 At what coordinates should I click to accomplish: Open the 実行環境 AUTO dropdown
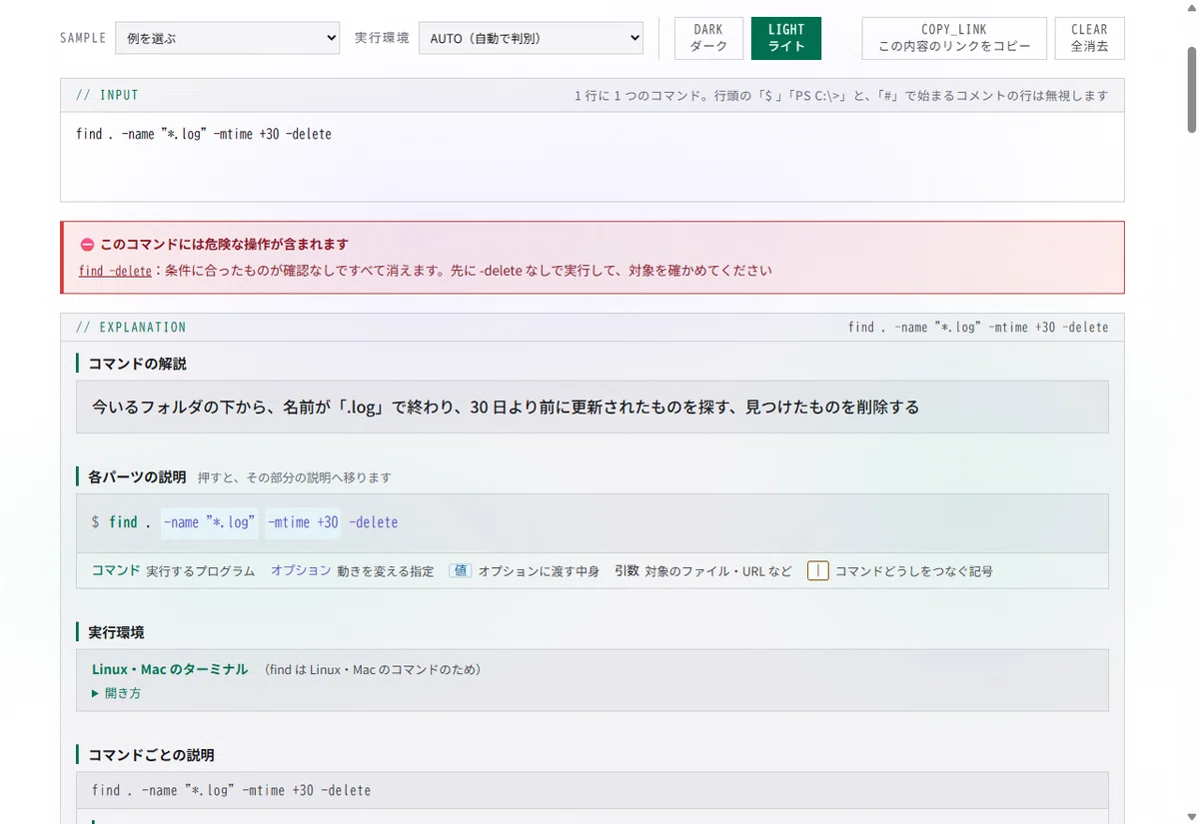click(531, 38)
